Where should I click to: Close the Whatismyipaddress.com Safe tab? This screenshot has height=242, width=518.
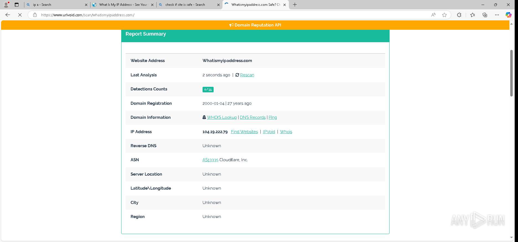click(x=284, y=5)
